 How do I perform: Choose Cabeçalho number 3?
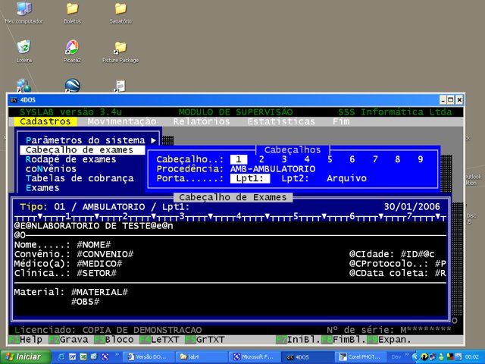(x=284, y=159)
